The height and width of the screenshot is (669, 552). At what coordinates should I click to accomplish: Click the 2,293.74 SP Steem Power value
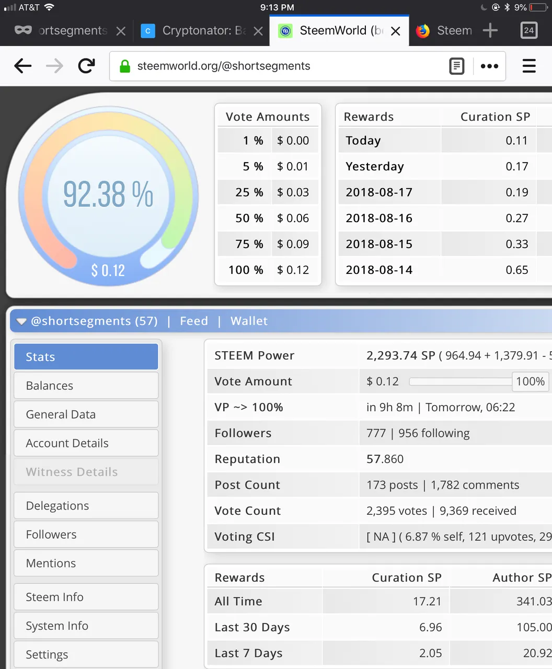click(x=401, y=355)
